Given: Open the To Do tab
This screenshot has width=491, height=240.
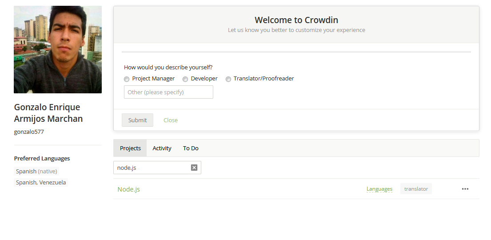Looking at the screenshot, I should tap(191, 148).
